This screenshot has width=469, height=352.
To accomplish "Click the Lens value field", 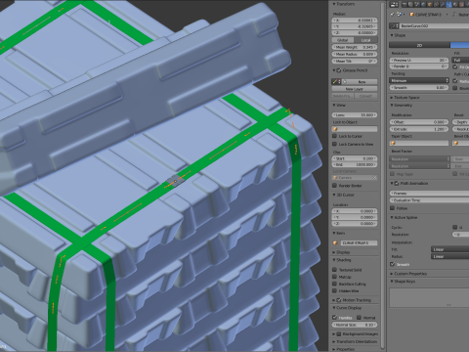I will (x=355, y=115).
